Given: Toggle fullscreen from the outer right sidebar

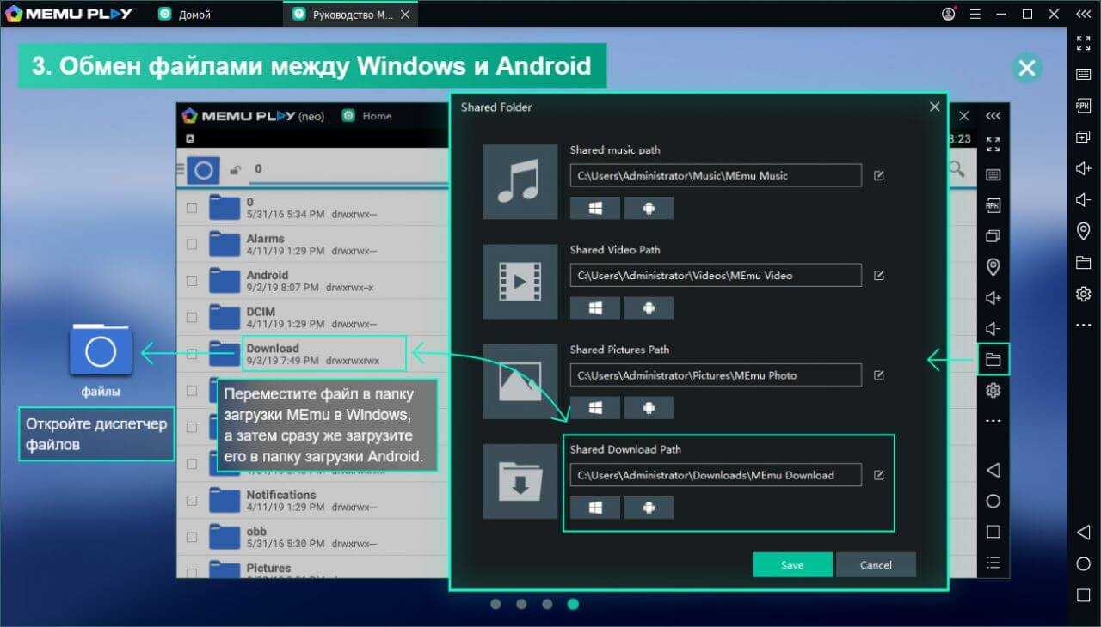Looking at the screenshot, I should (1083, 43).
